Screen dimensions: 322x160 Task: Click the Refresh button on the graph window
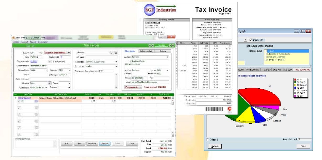[215, 146]
